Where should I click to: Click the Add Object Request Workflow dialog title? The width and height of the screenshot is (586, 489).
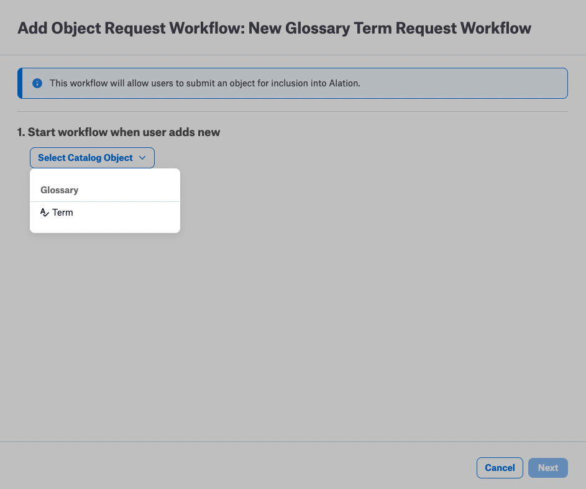click(274, 29)
